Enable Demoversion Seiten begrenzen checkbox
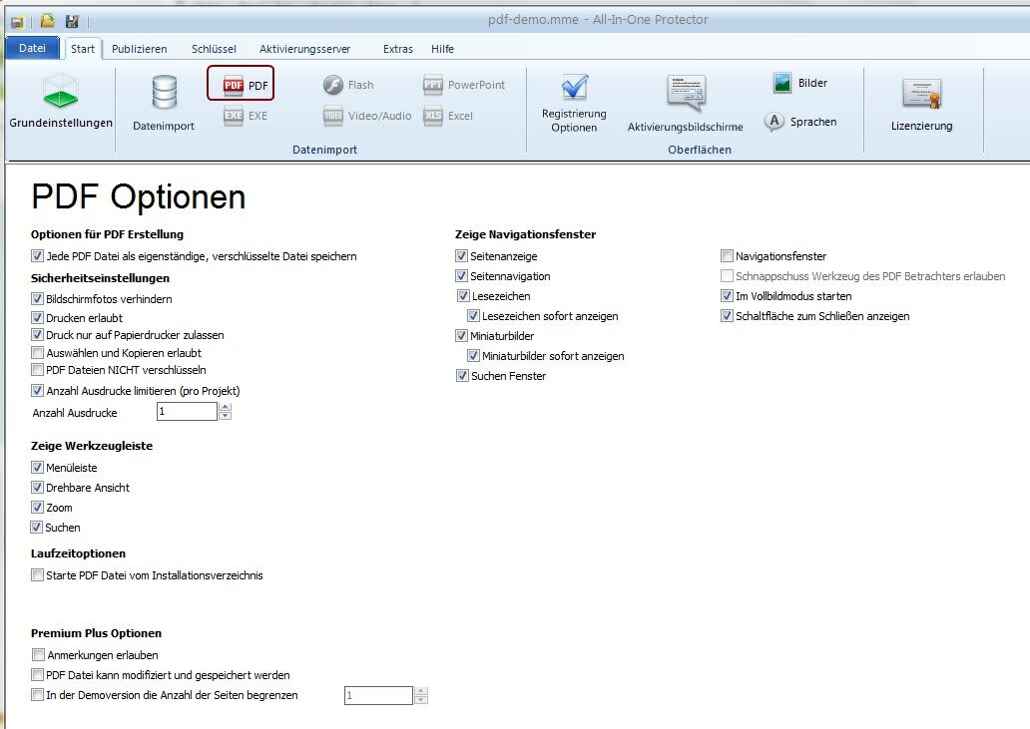1030x729 pixels. (x=38, y=694)
